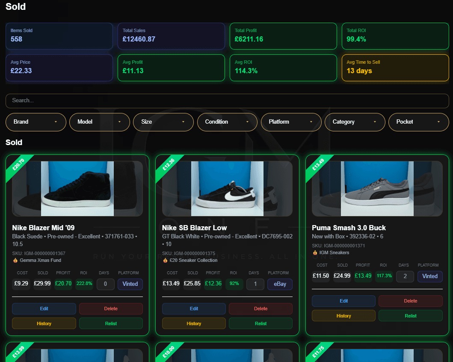Image resolution: width=453 pixels, height=362 pixels.
Task: Click the £11.50 cost value
Action: 321,276
